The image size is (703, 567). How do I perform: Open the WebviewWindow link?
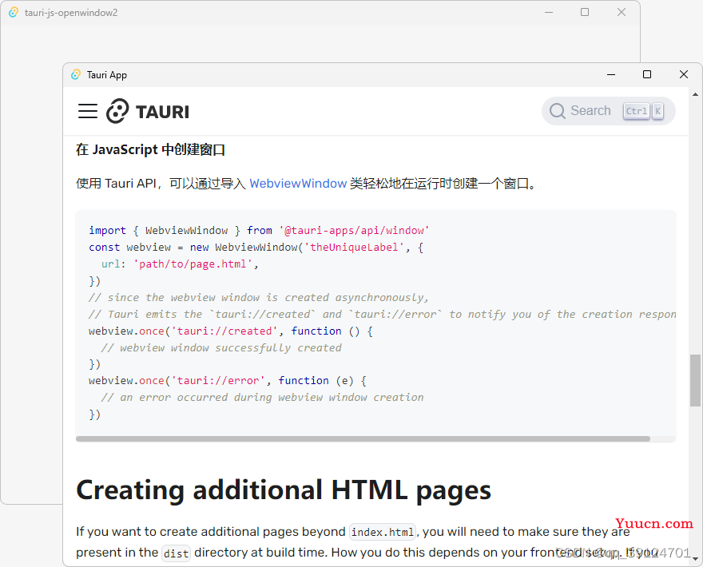[298, 184]
